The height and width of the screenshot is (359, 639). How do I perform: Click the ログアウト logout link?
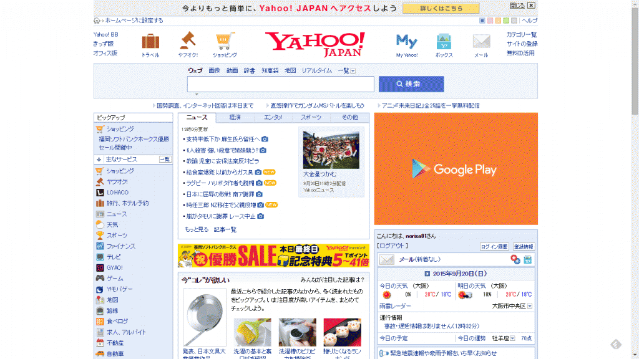393,246
